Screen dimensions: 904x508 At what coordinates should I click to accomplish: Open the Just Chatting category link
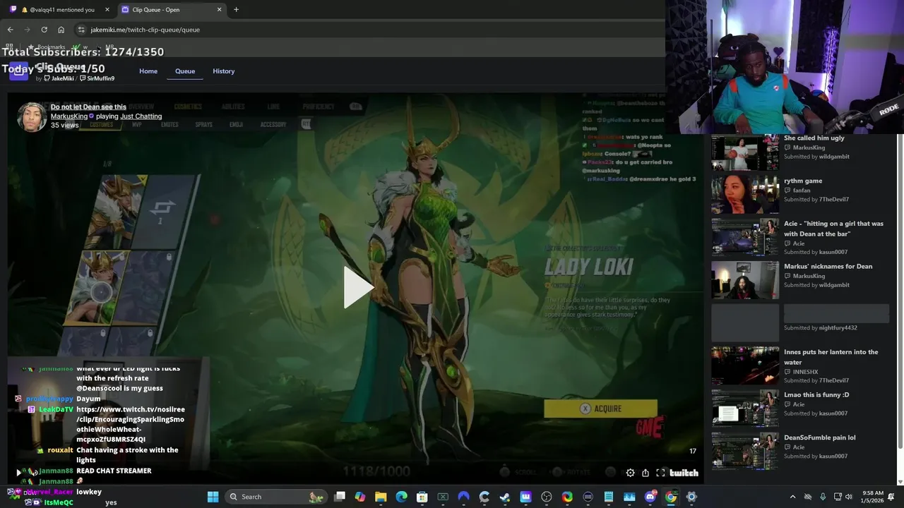pyautogui.click(x=141, y=116)
